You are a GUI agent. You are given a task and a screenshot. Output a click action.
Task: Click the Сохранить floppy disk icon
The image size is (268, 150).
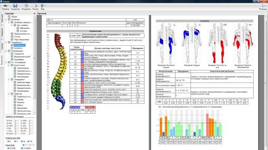pos(15,5)
